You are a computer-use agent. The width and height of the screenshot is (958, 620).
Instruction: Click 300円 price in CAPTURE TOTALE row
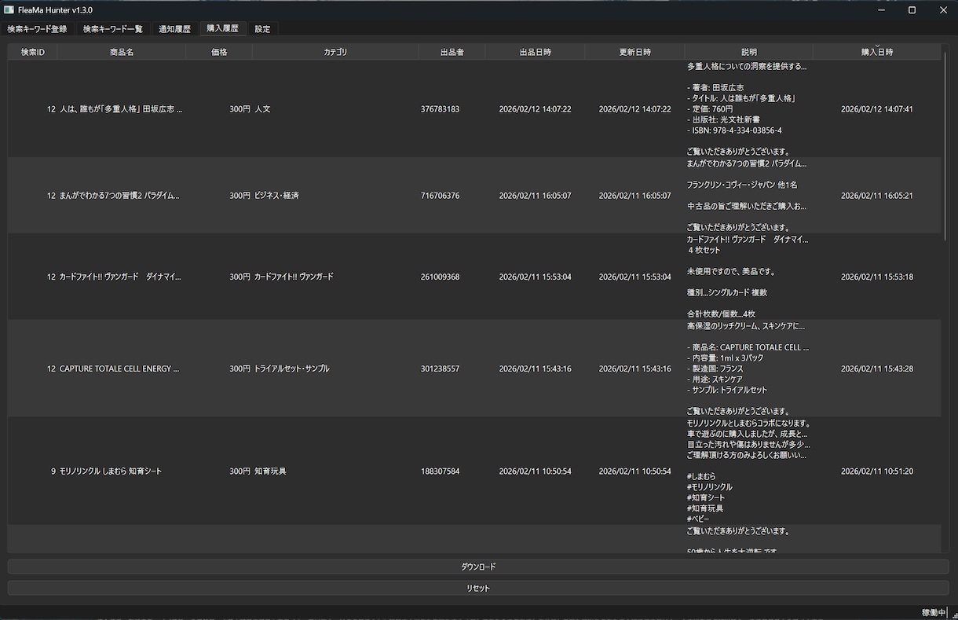[239, 369]
